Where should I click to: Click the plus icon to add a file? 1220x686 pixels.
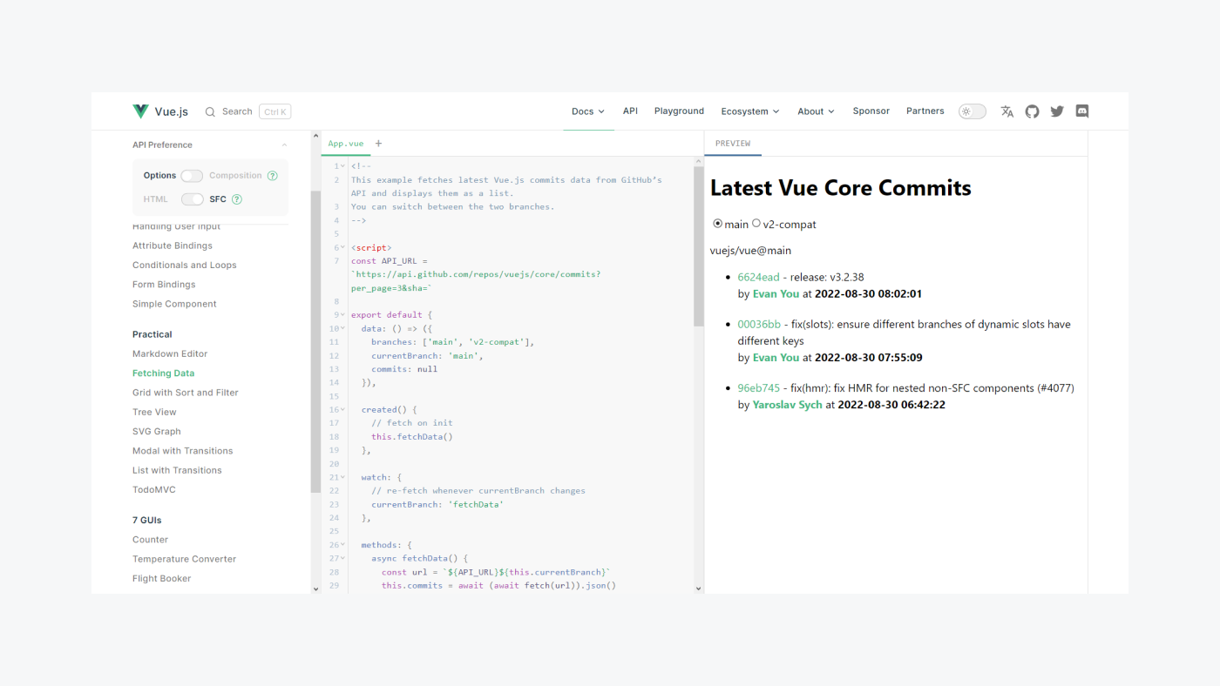(x=378, y=143)
